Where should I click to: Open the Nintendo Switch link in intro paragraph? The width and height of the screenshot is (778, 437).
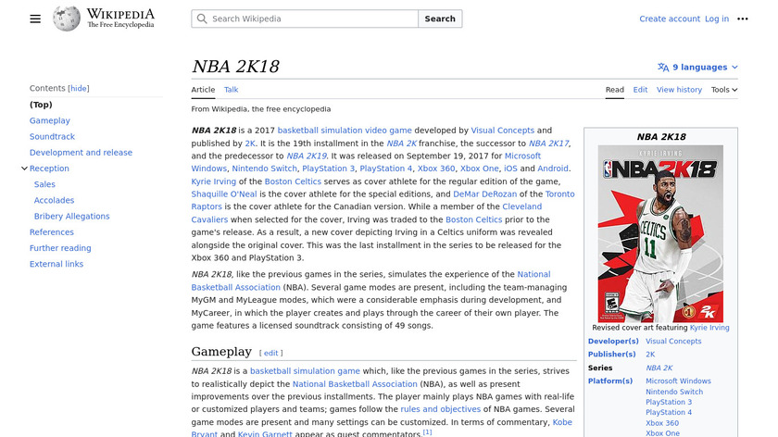265,169
